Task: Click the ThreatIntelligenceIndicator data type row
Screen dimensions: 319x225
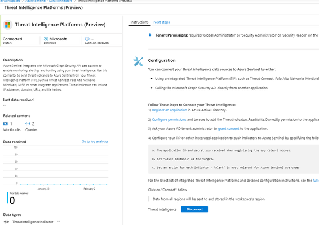Action: pyautogui.click(x=32, y=222)
